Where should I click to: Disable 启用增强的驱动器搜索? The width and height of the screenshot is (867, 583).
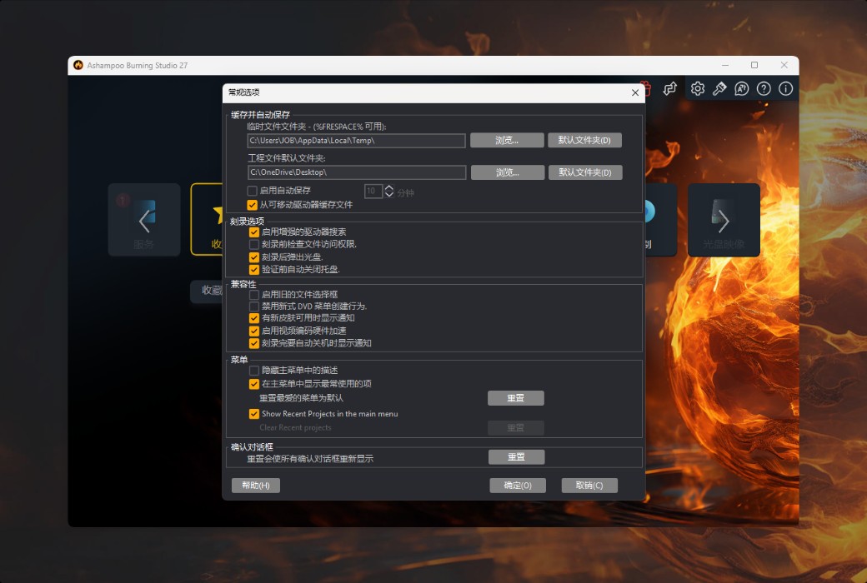click(x=253, y=234)
